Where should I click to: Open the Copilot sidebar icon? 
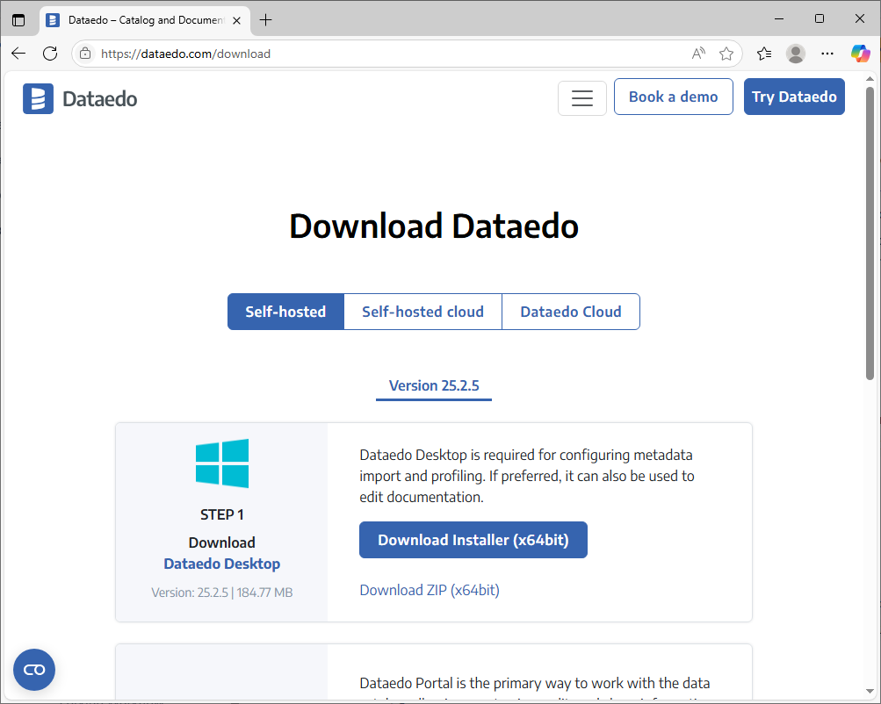[860, 54]
